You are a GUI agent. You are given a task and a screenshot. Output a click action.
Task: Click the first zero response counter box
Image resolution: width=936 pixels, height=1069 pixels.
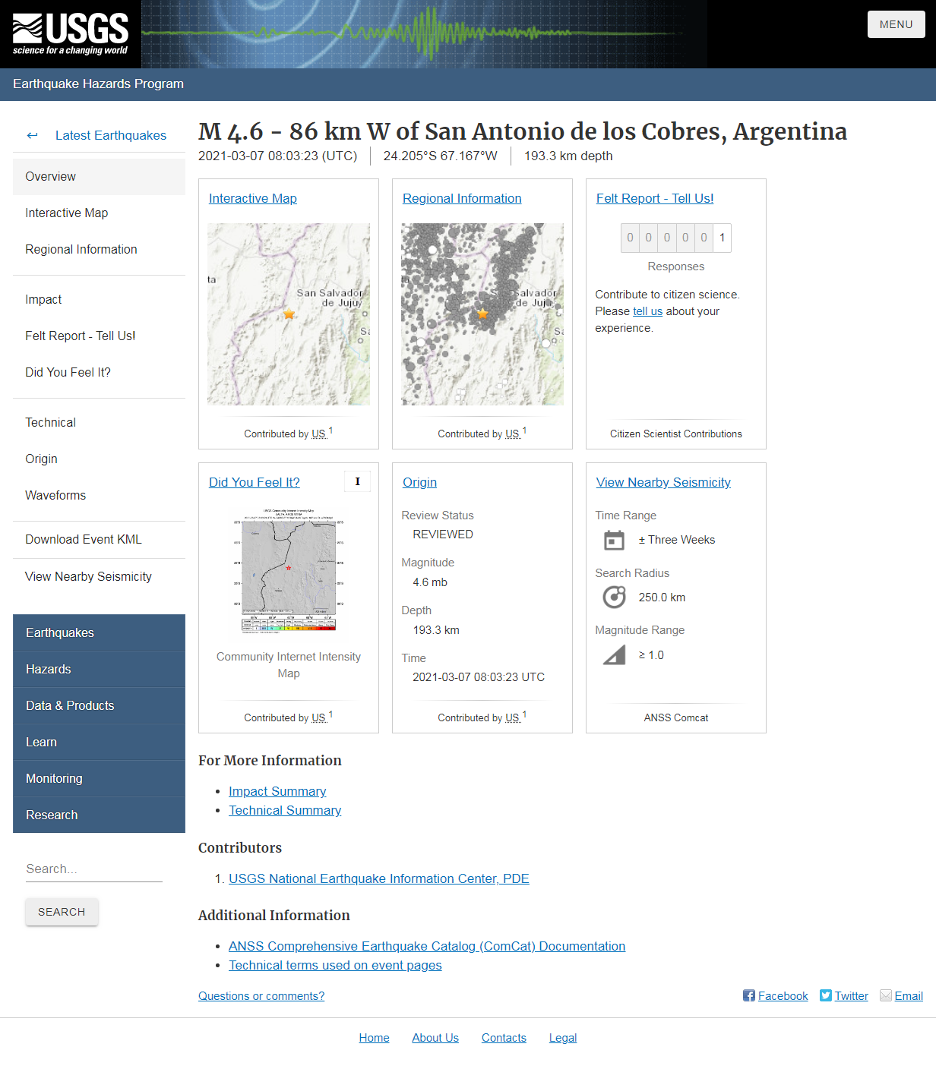(630, 238)
